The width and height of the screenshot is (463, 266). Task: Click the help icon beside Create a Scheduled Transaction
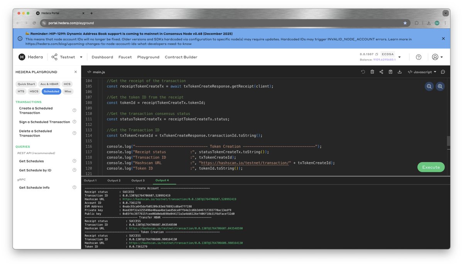pyautogui.click(x=74, y=110)
